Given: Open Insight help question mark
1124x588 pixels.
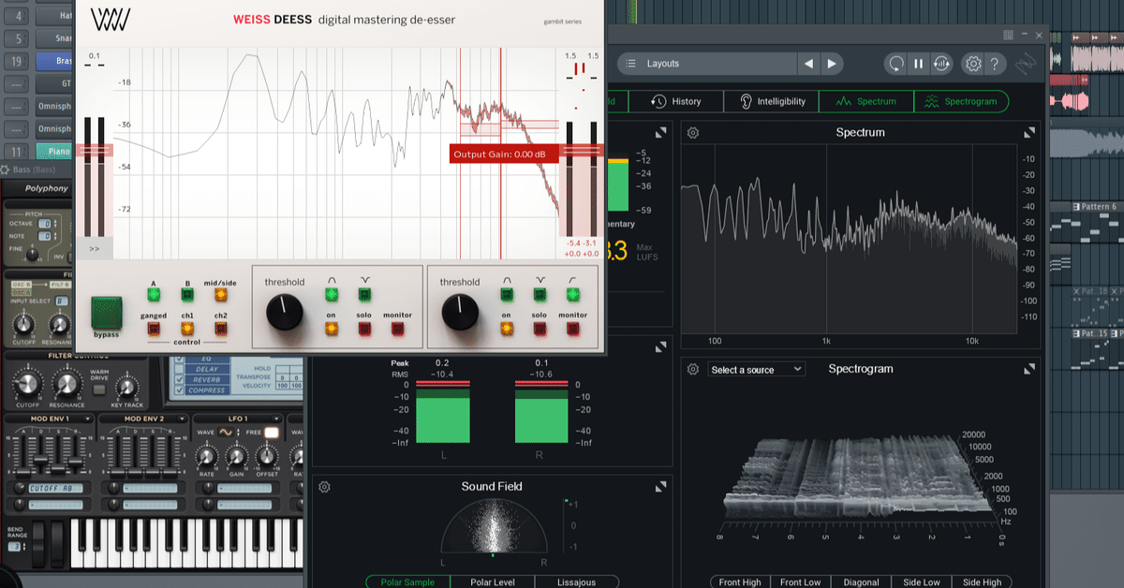Looking at the screenshot, I should [x=995, y=64].
